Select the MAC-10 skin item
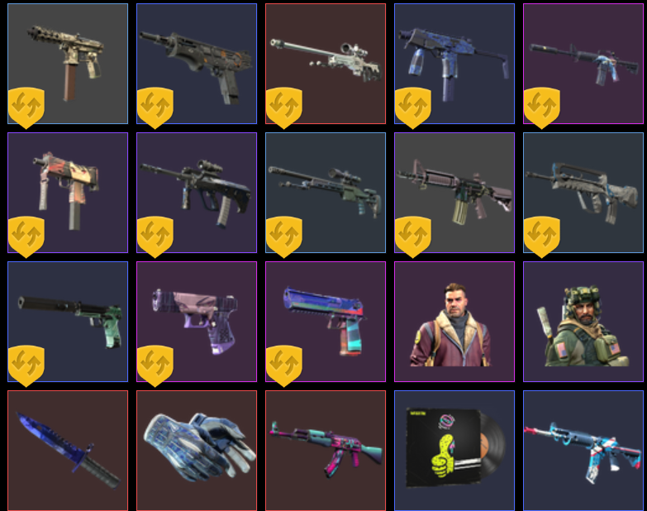This screenshot has width=647, height=511. [x=68, y=193]
